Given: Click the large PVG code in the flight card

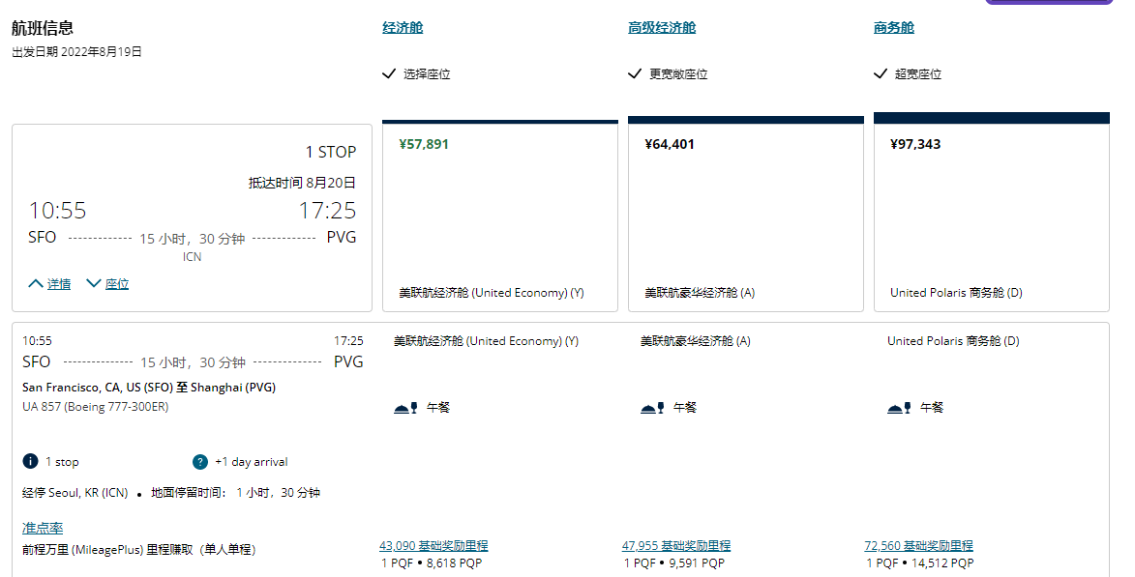Looking at the screenshot, I should tap(342, 237).
